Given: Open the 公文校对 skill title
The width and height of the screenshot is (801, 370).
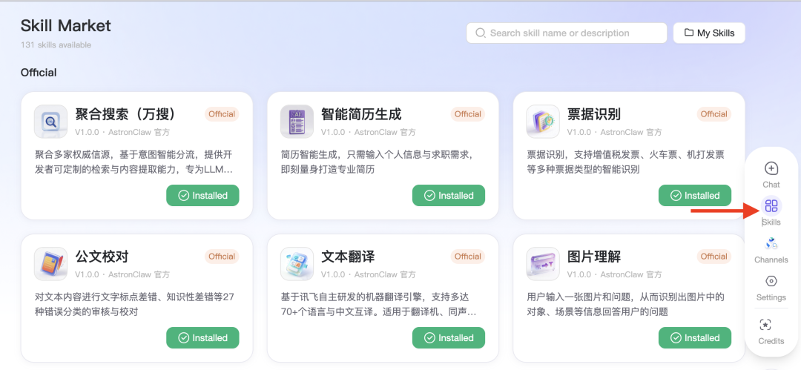Looking at the screenshot, I should pyautogui.click(x=102, y=257).
